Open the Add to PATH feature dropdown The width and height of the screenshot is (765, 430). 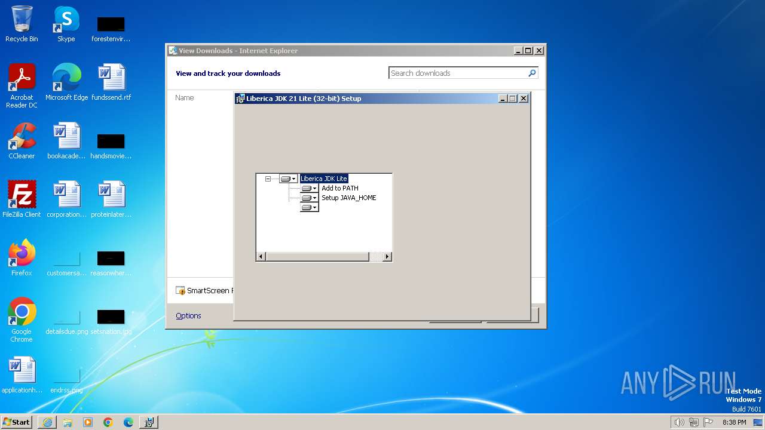coord(309,188)
